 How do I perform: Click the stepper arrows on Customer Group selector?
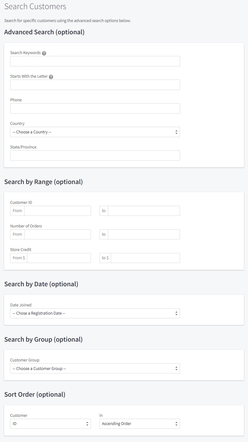point(177,368)
